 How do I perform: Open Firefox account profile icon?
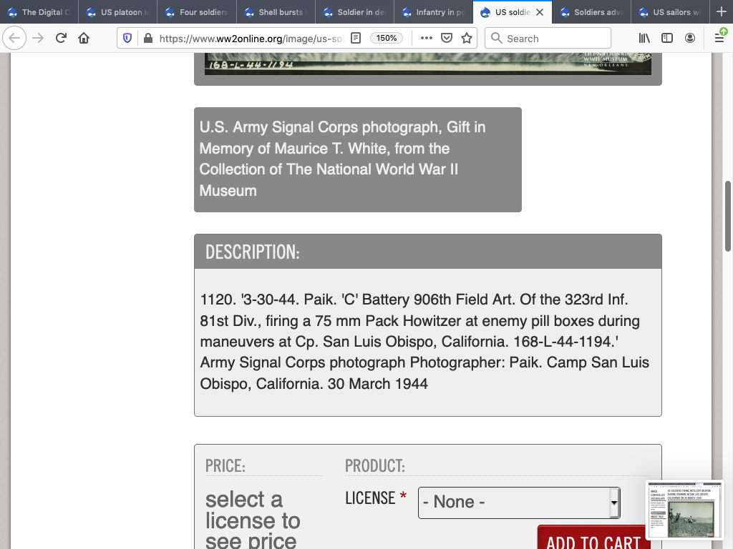(x=690, y=38)
